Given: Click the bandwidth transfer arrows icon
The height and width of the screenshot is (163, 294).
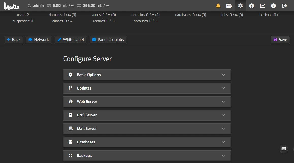Looking at the screenshot, I should (79, 5).
